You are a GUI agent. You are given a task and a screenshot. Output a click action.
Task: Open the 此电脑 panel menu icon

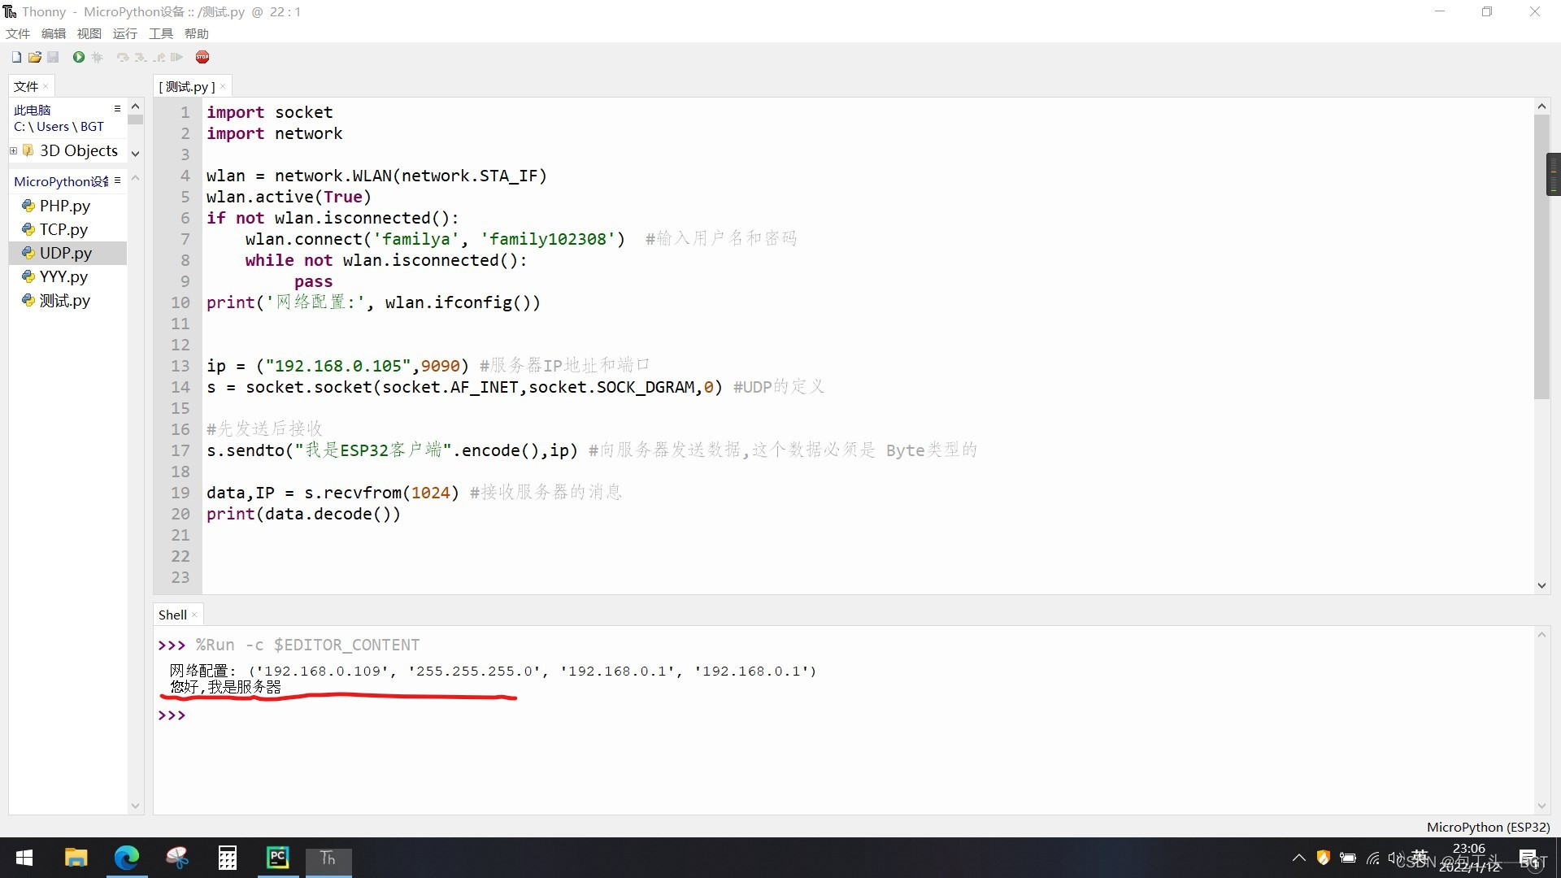pos(117,109)
